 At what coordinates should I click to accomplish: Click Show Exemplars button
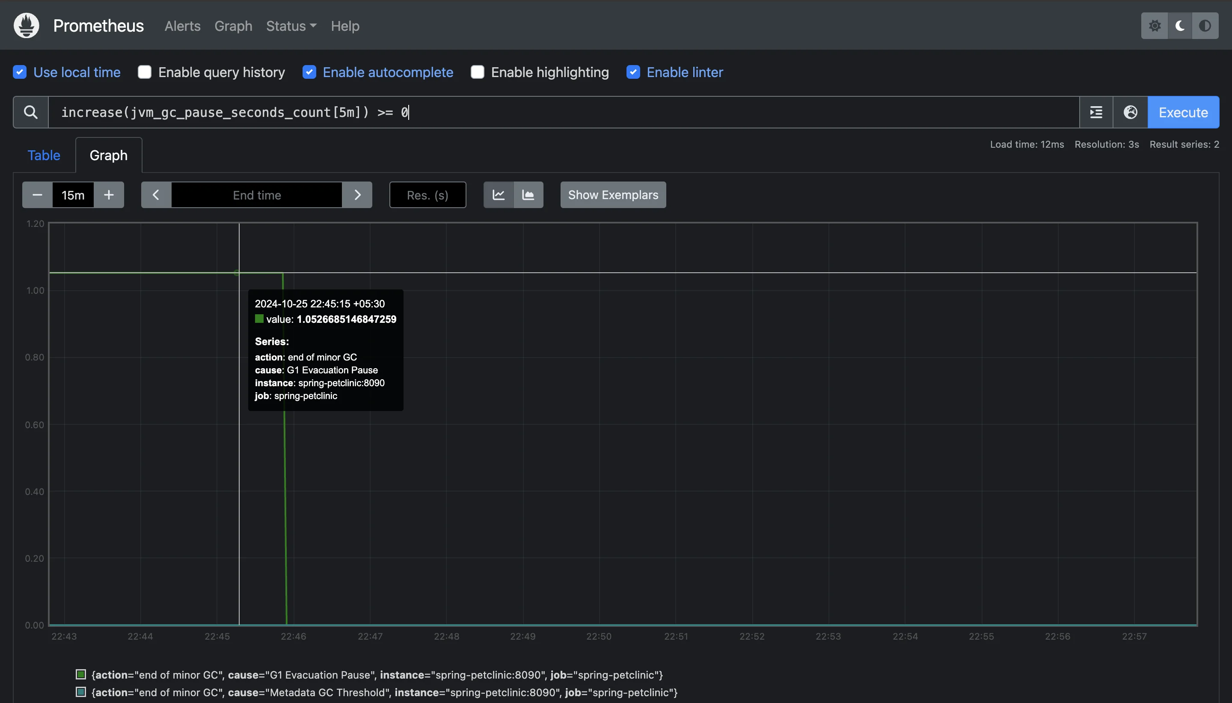(613, 195)
